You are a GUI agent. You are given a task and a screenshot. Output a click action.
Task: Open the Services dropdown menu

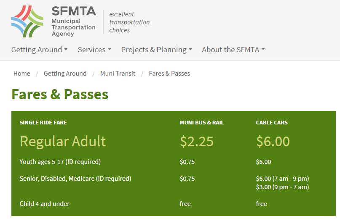tap(94, 50)
